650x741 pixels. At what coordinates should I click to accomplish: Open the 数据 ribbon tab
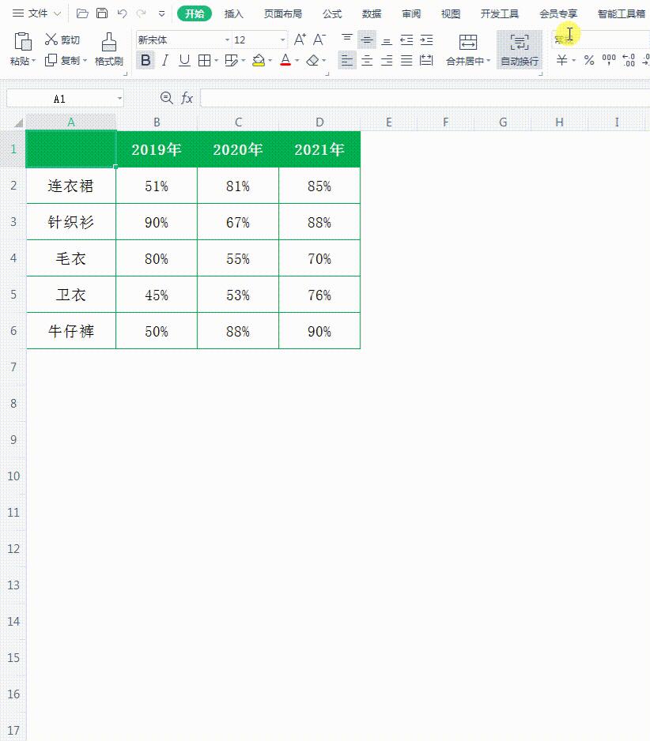point(372,13)
